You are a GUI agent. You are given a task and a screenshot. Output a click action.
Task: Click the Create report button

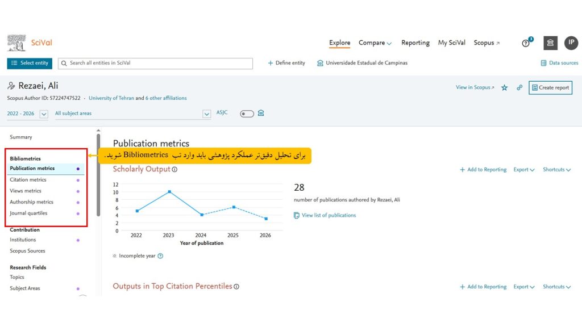click(x=550, y=88)
